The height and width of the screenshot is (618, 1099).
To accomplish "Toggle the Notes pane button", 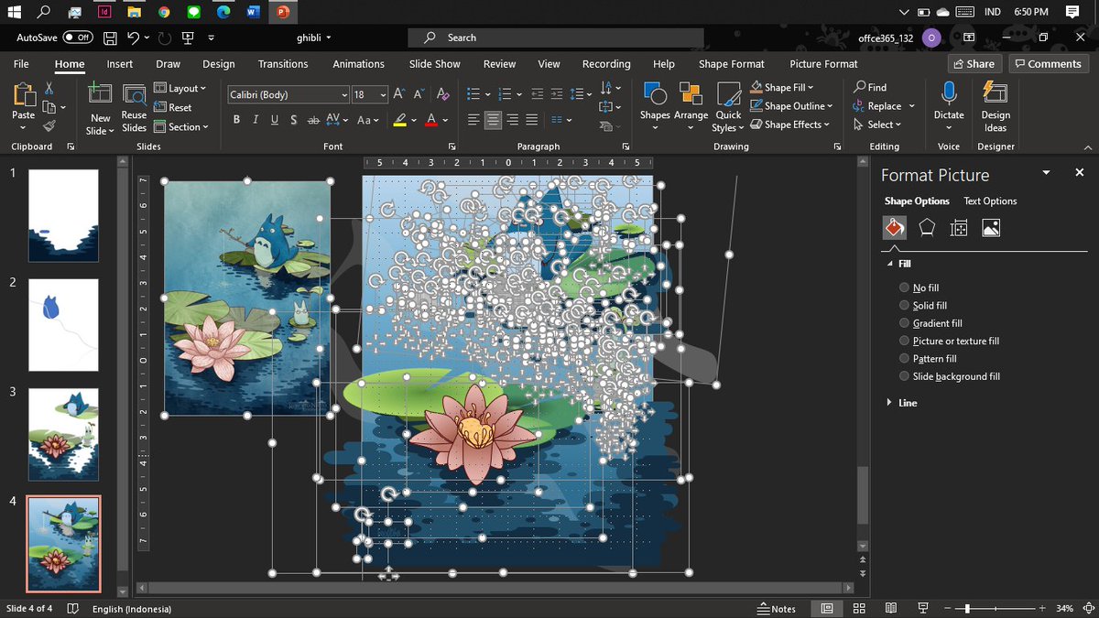I will (777, 609).
